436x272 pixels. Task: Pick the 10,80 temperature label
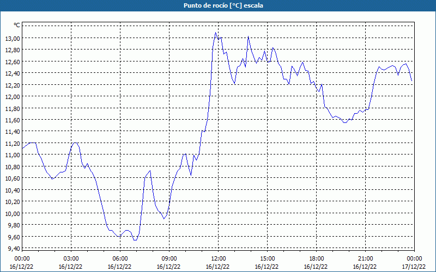point(13,166)
